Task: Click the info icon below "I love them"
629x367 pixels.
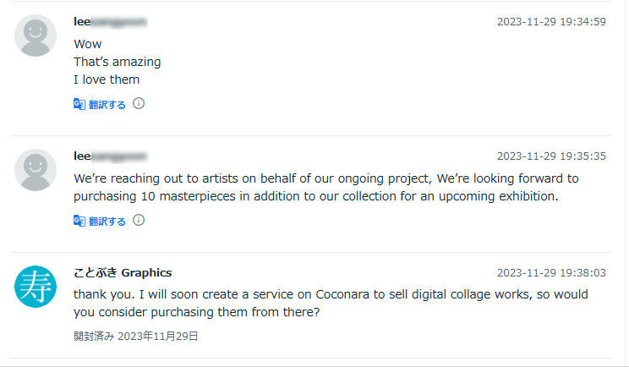Action: click(139, 103)
